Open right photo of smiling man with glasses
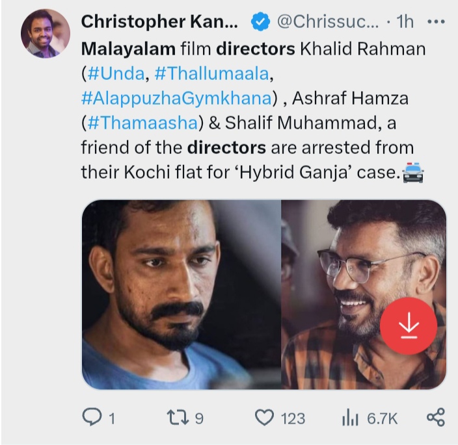The height and width of the screenshot is (445, 458). tap(364, 294)
